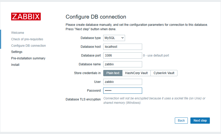Viewport: 221px width, 134px height.
Task: Click the Password label
Action: (94, 91)
